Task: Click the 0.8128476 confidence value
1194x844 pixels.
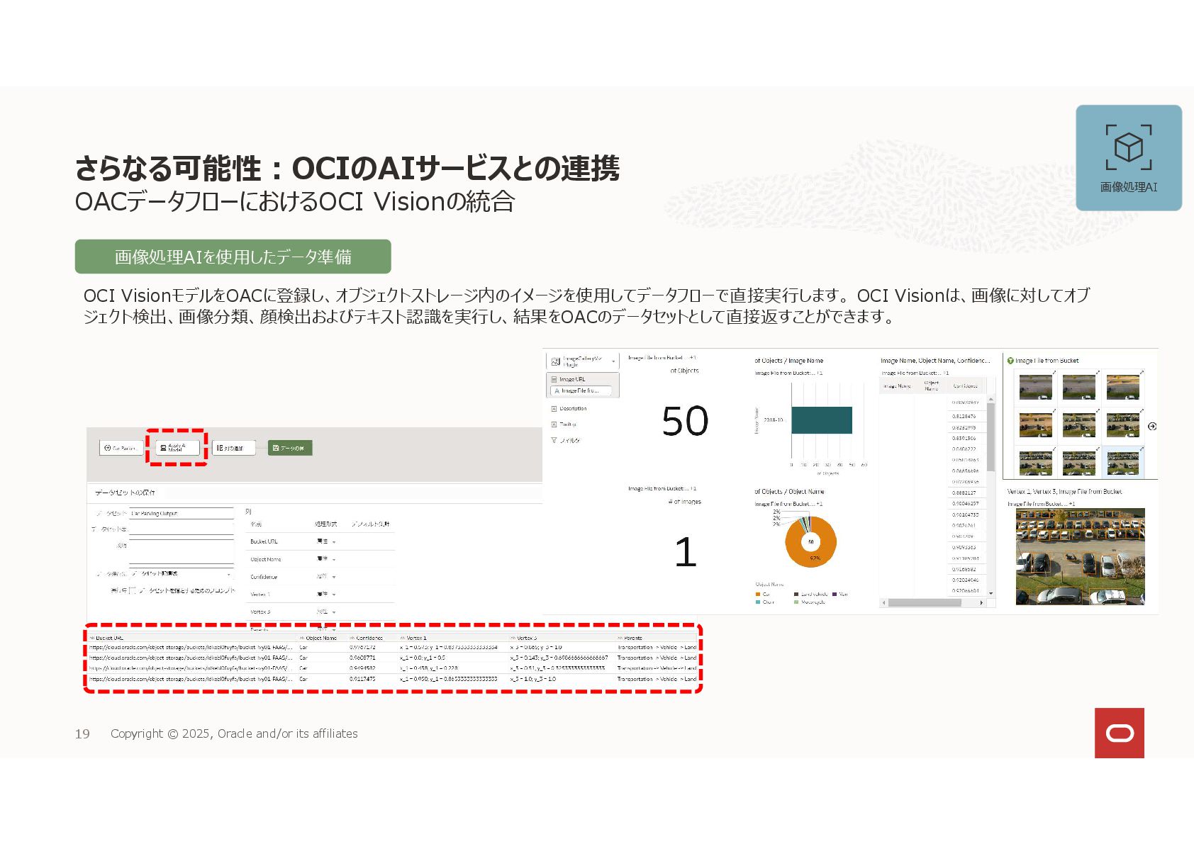Action: click(x=964, y=417)
